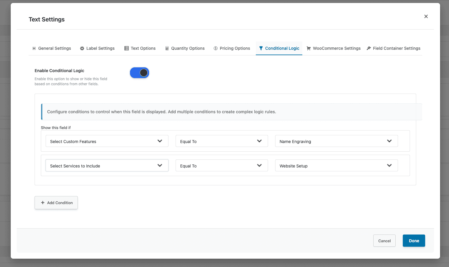Screen dimensions: 449x267
Task: Click the General Settings heading icon
Action: (x=34, y=48)
